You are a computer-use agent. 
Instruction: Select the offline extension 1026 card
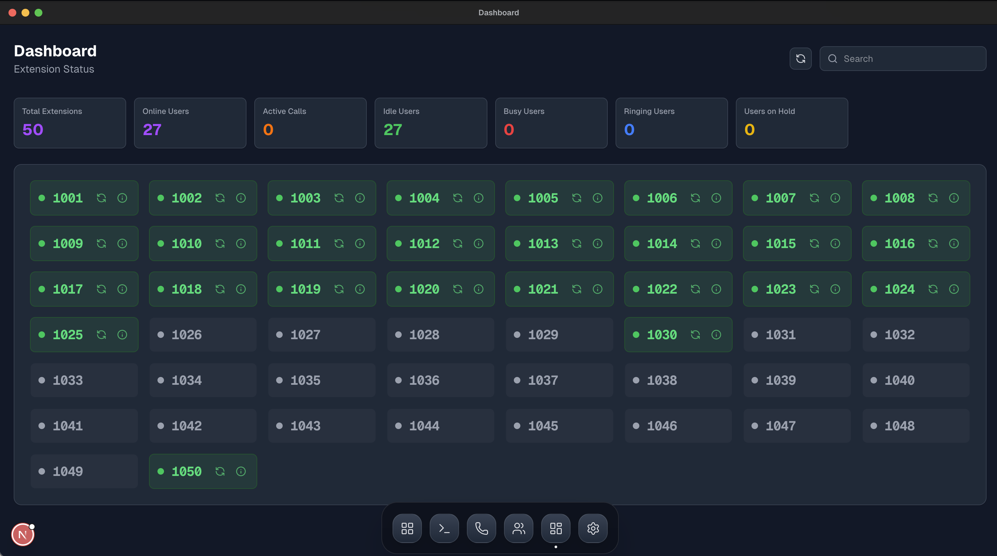203,335
